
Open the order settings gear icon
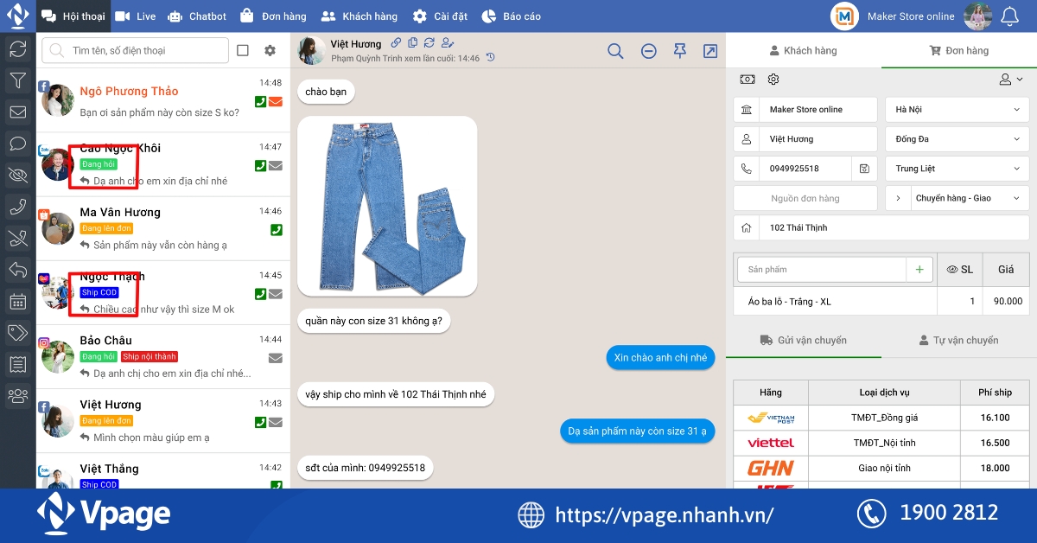point(773,79)
